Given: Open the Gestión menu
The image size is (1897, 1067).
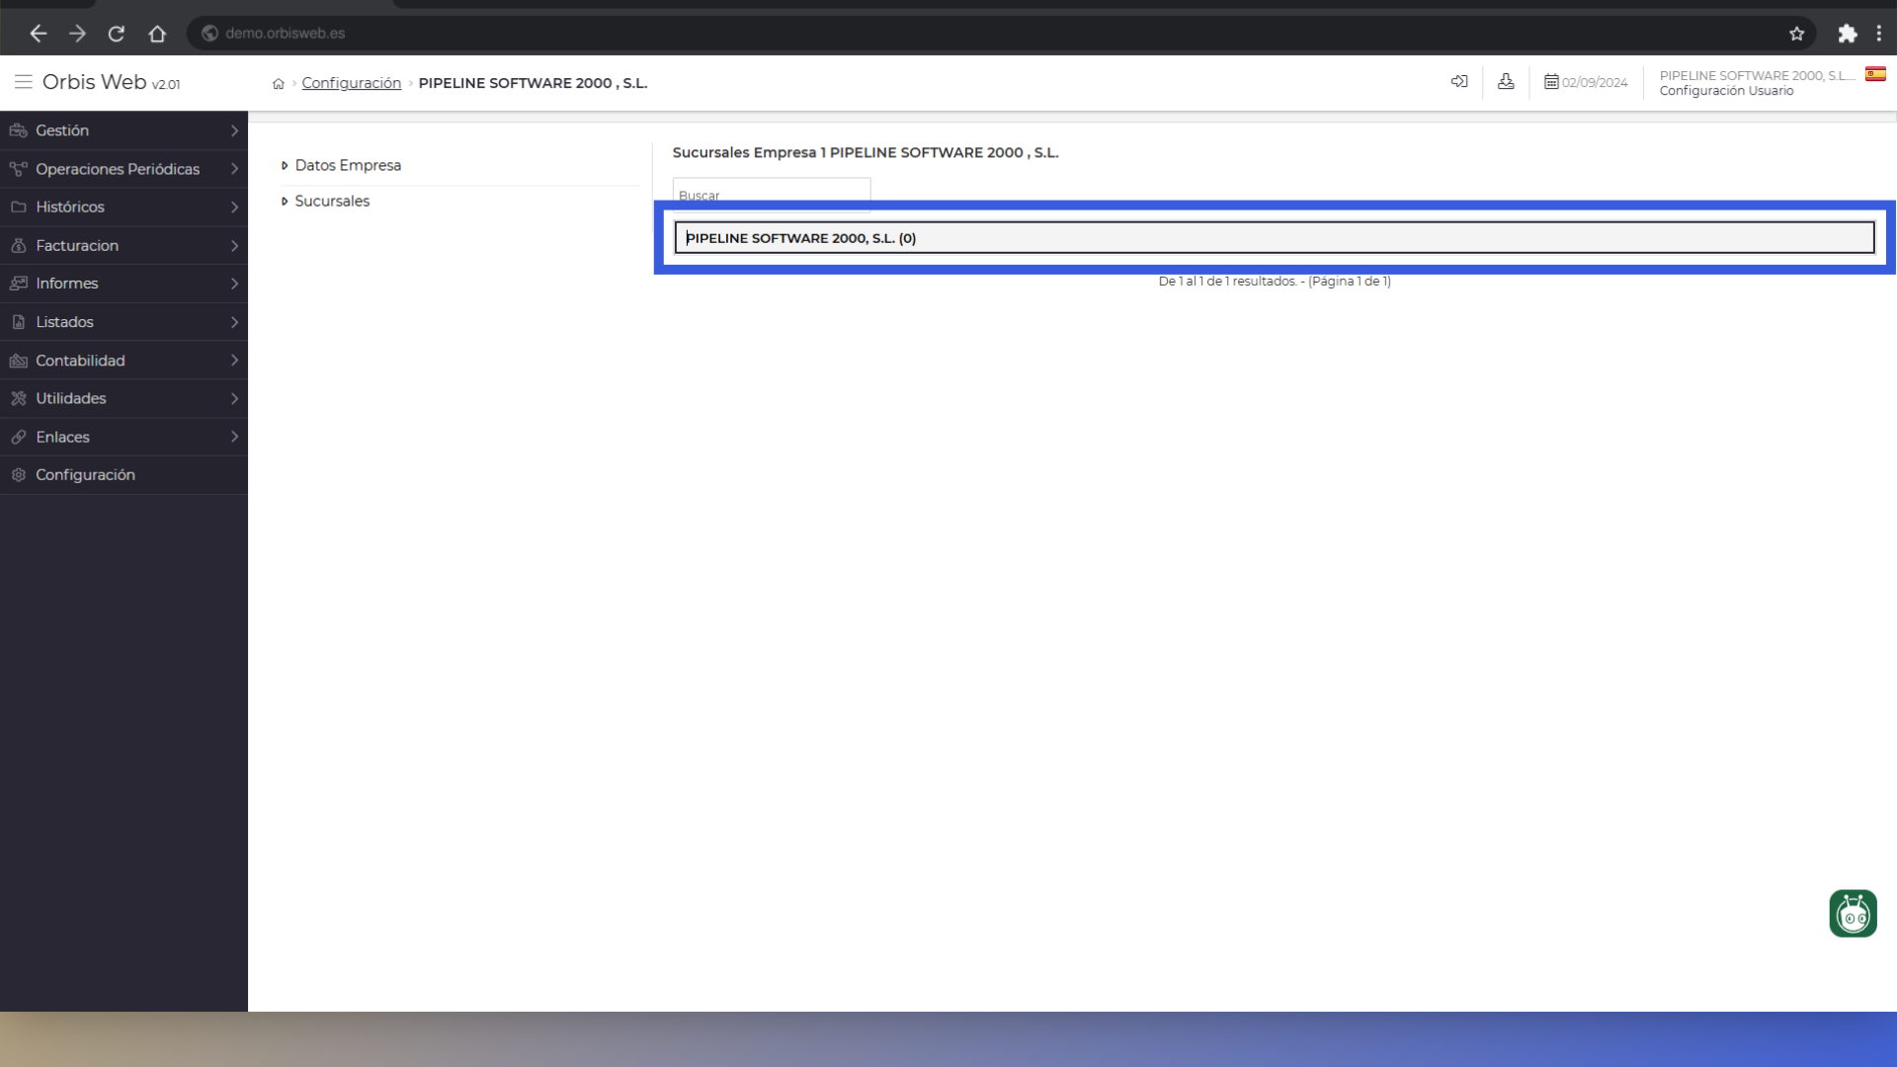Looking at the screenshot, I should coord(124,130).
